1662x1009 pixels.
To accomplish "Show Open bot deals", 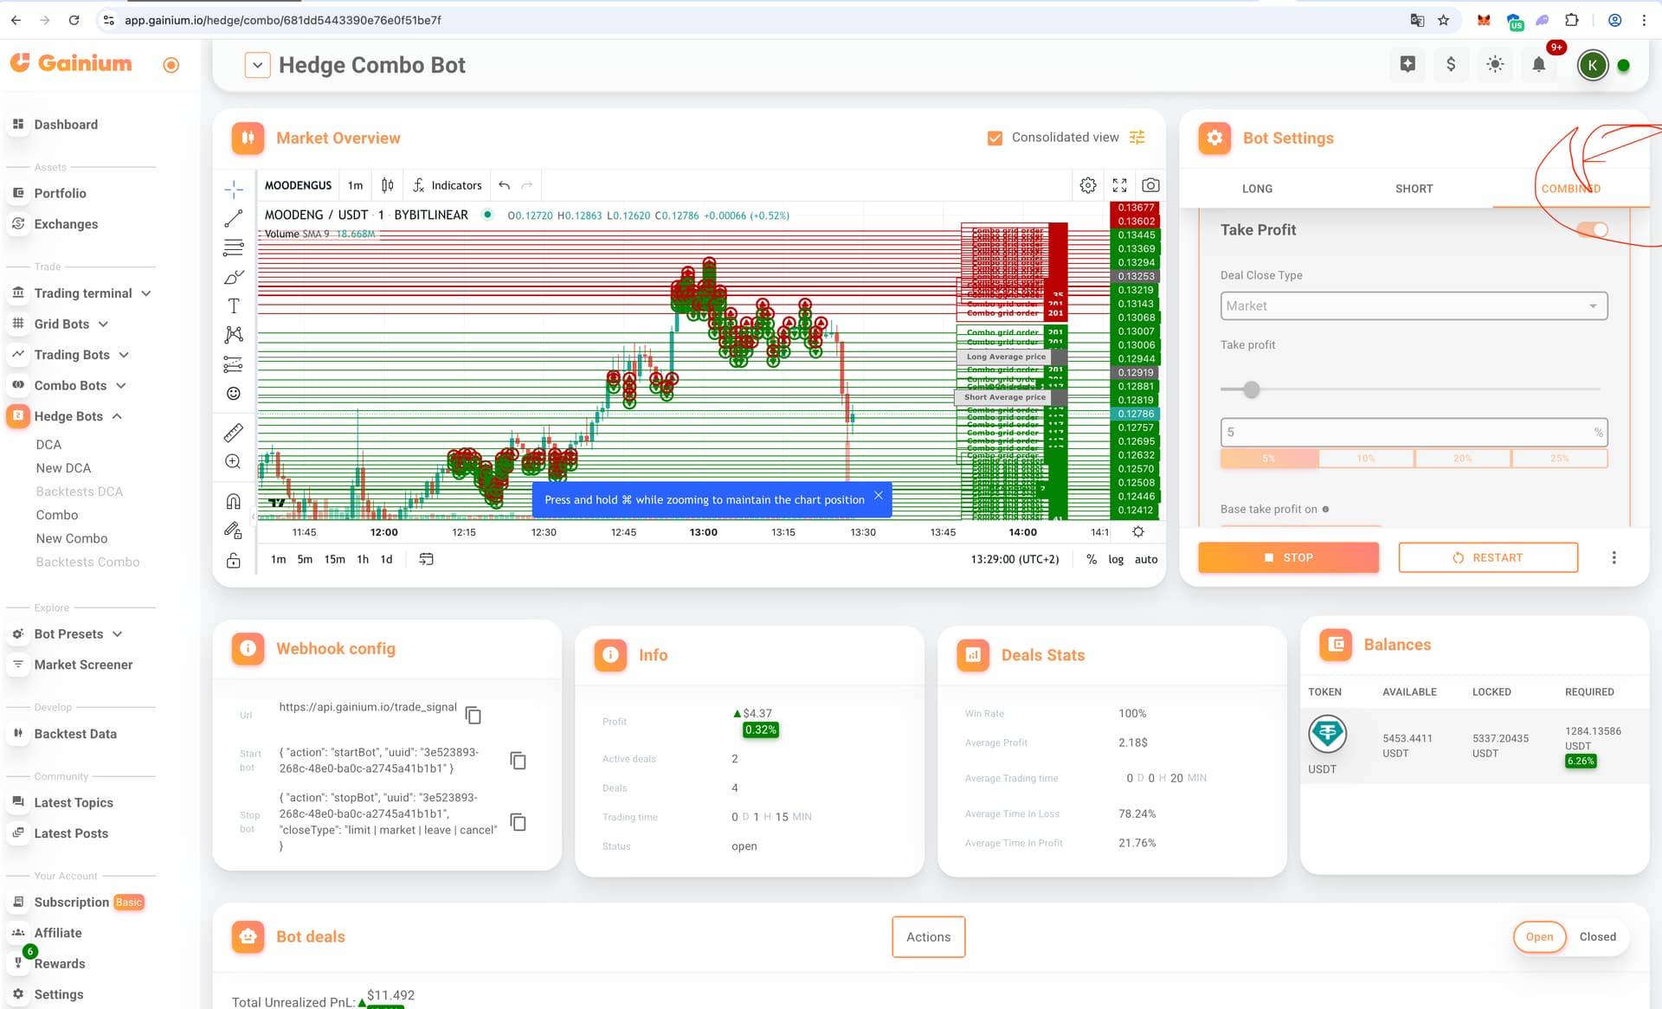I will click(1539, 936).
